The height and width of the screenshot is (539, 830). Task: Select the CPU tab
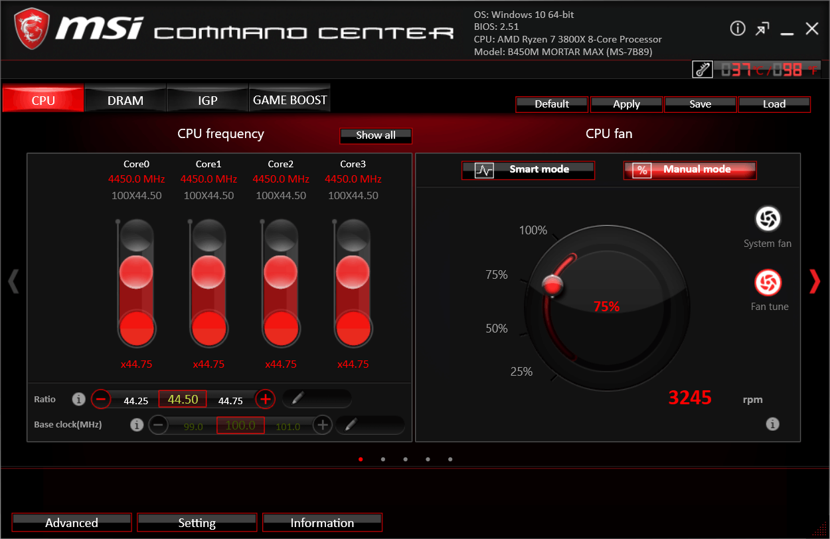(43, 99)
